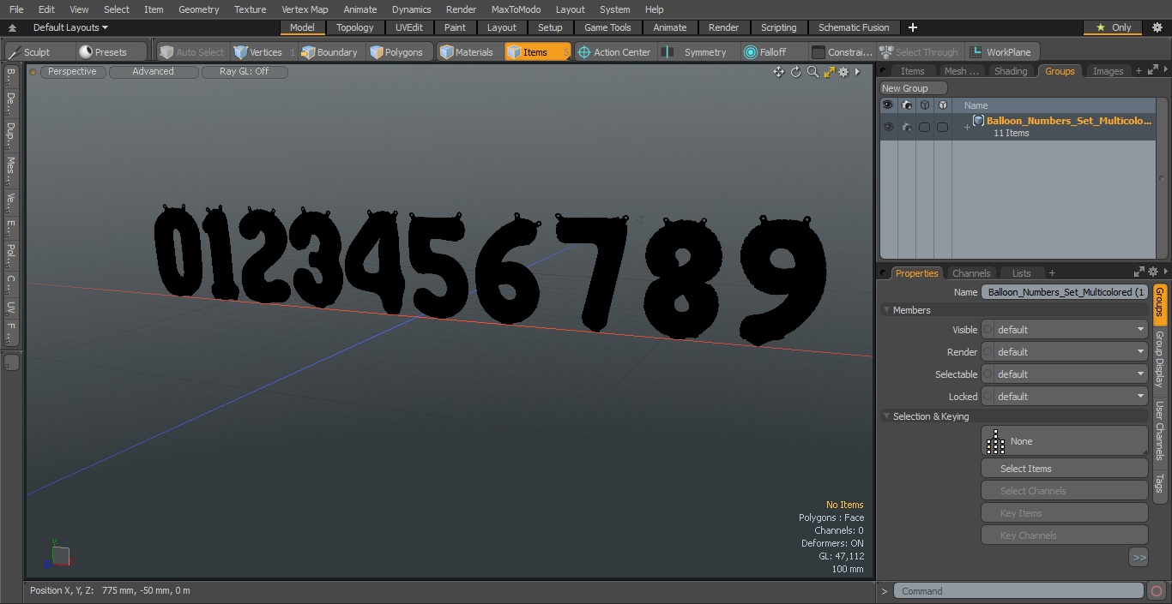Open the Selectable dropdown
The width and height of the screenshot is (1172, 604).
point(1065,374)
